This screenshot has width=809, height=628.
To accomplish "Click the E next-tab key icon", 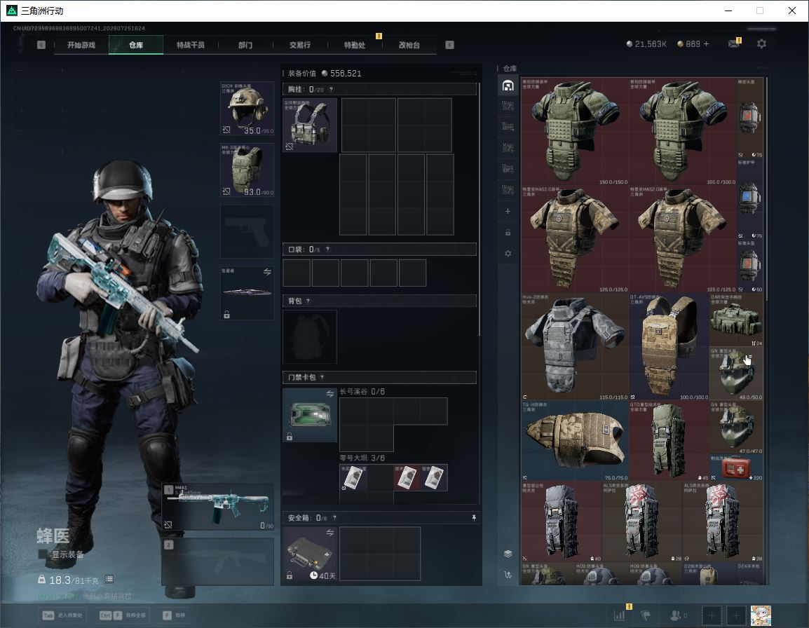I will (x=449, y=45).
